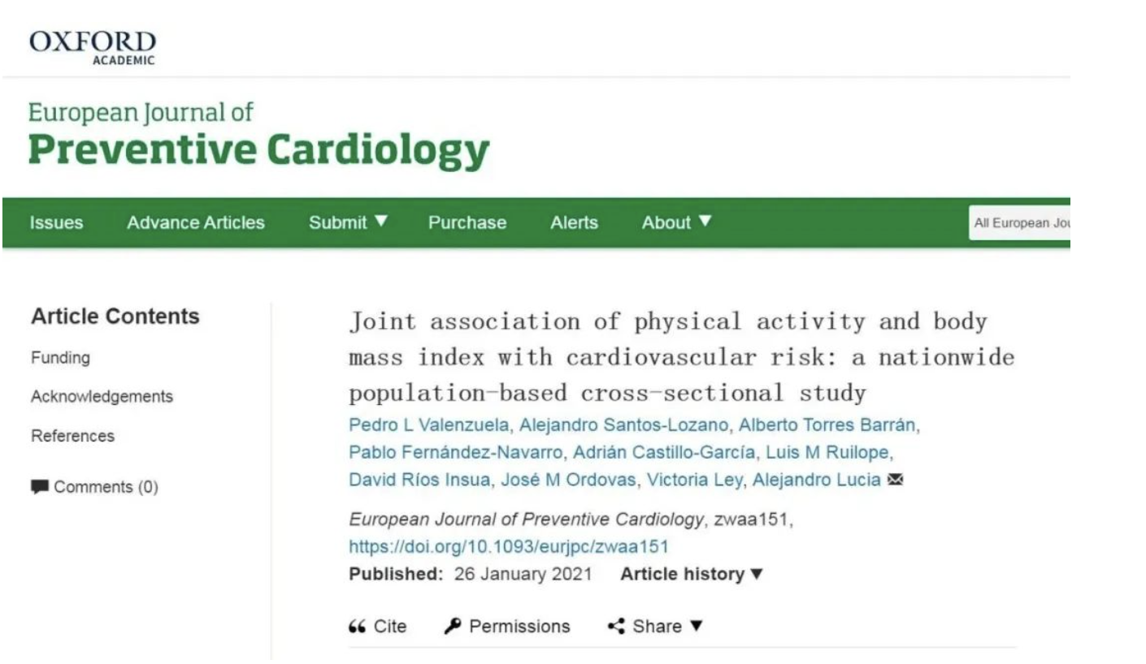
Task: Click the All European Journal search field
Action: pos(1019,222)
